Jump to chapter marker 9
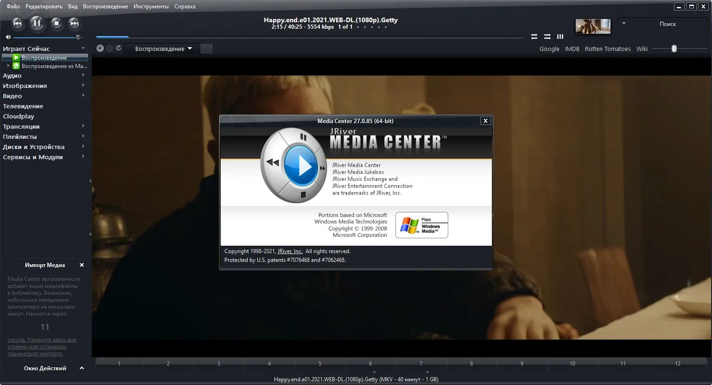 (x=522, y=363)
